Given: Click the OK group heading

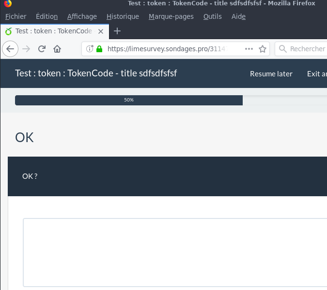Looking at the screenshot, I should click(24, 138).
